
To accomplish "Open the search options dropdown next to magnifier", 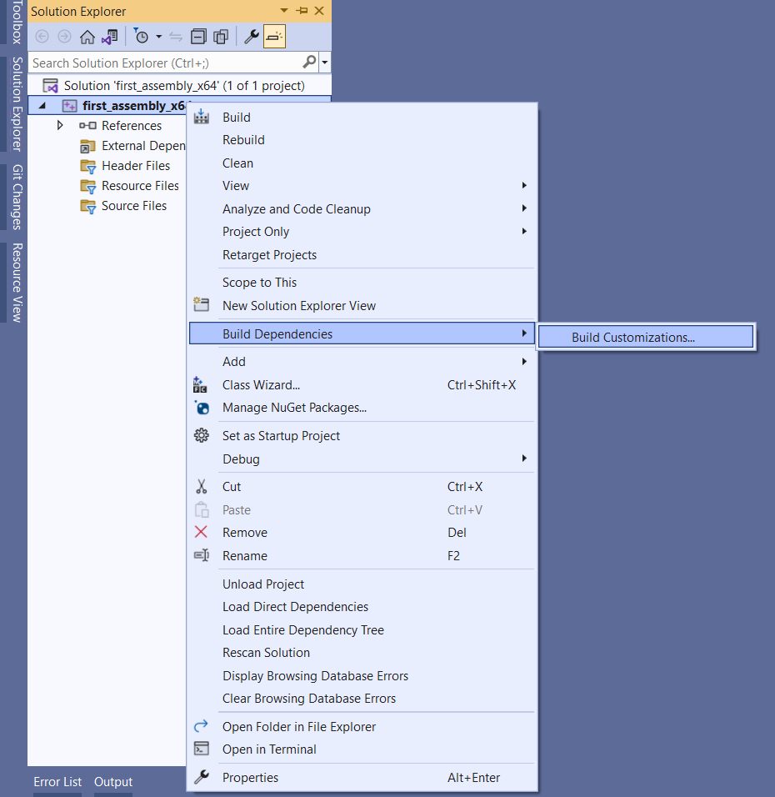I will 324,63.
